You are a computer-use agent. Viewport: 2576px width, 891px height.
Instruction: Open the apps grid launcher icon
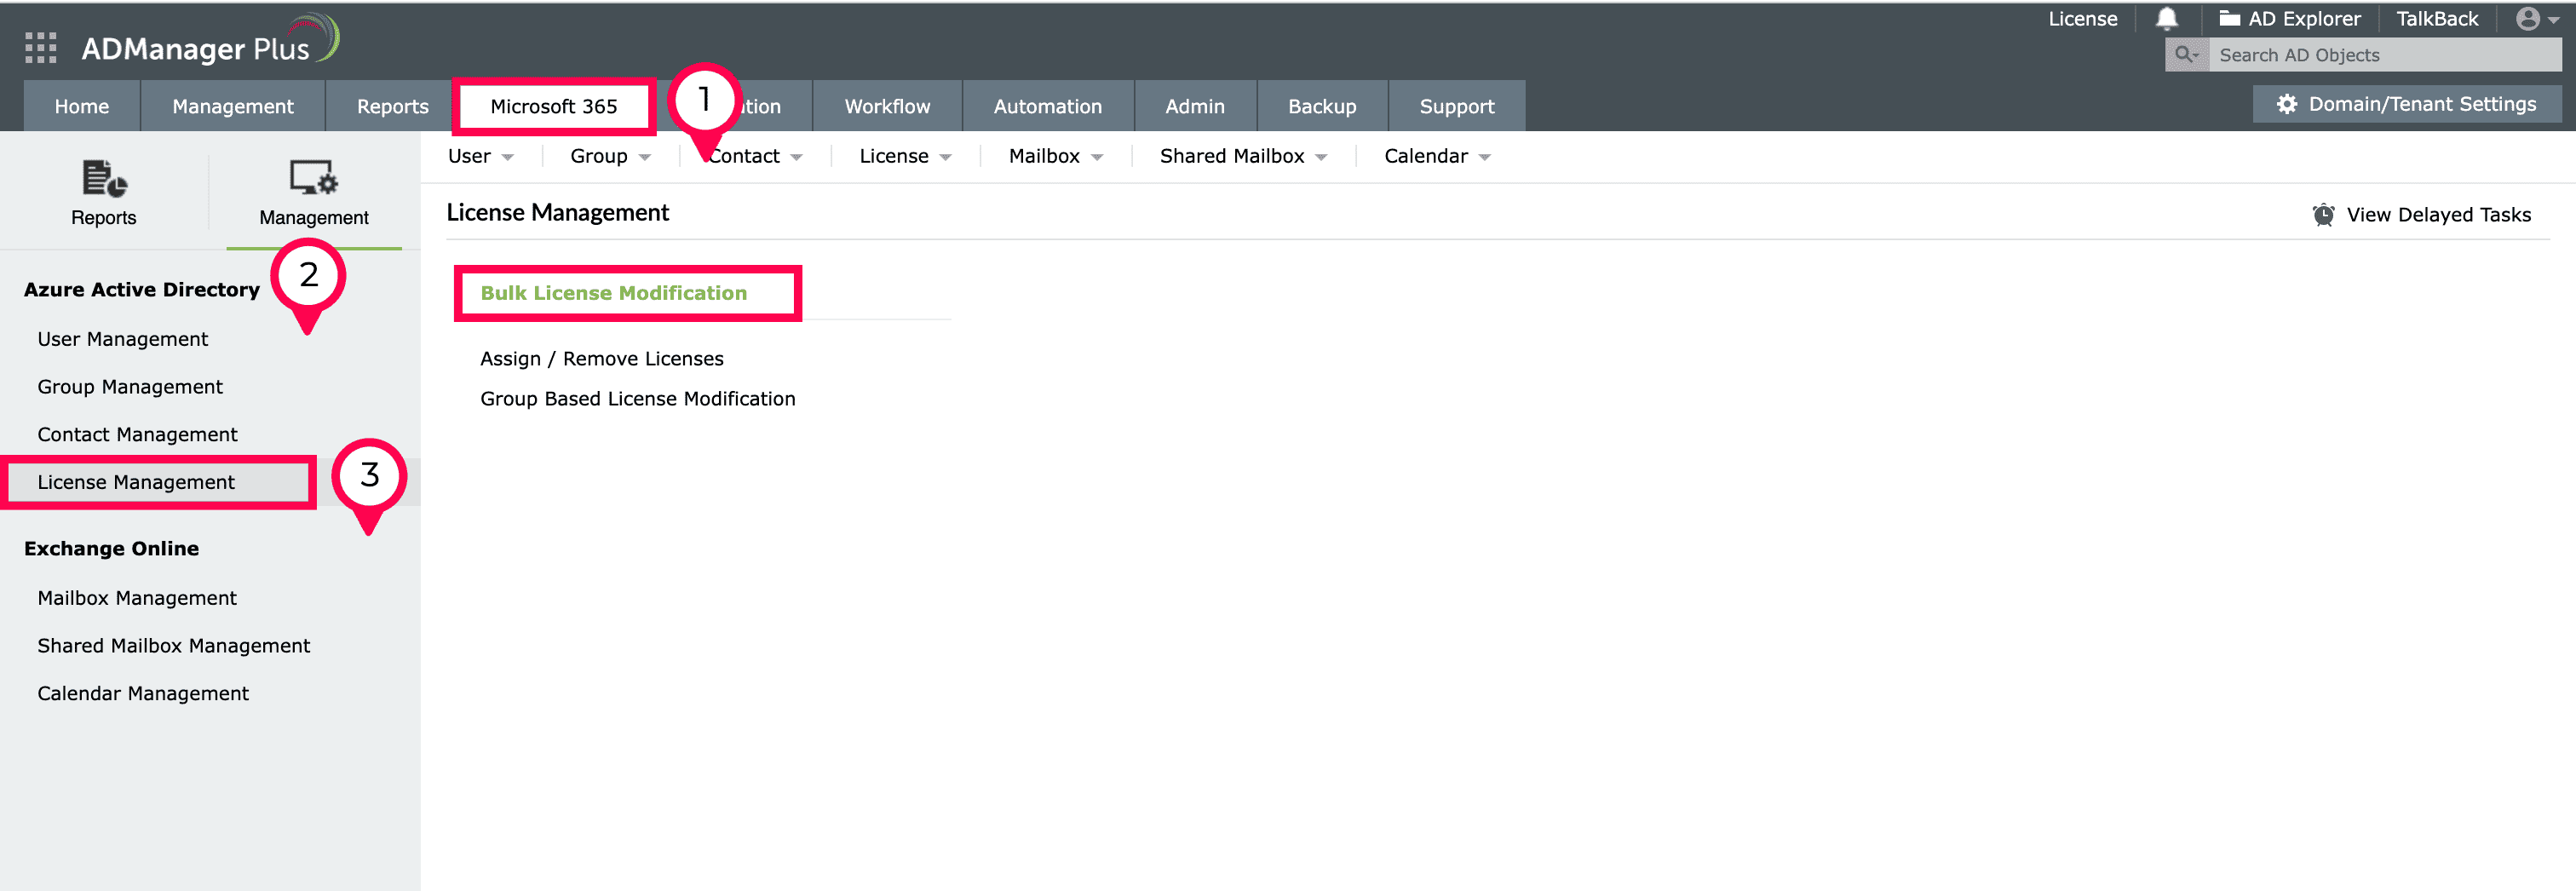(40, 47)
